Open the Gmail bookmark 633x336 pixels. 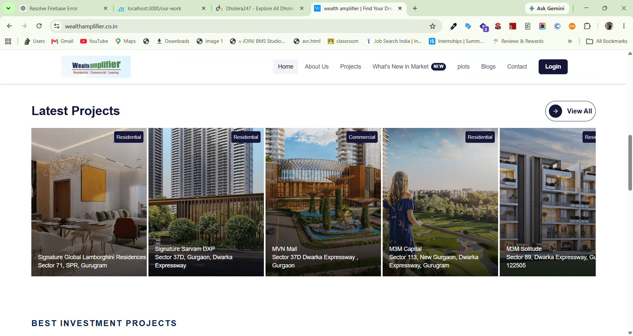click(62, 41)
